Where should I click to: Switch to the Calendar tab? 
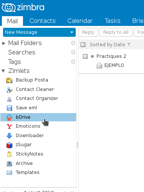[80, 21]
